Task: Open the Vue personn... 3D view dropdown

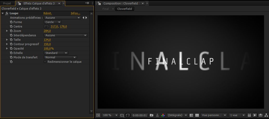Action: point(214,115)
